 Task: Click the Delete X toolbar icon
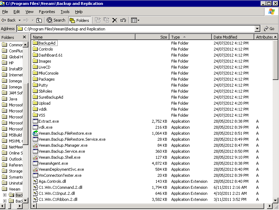pos(115,20)
